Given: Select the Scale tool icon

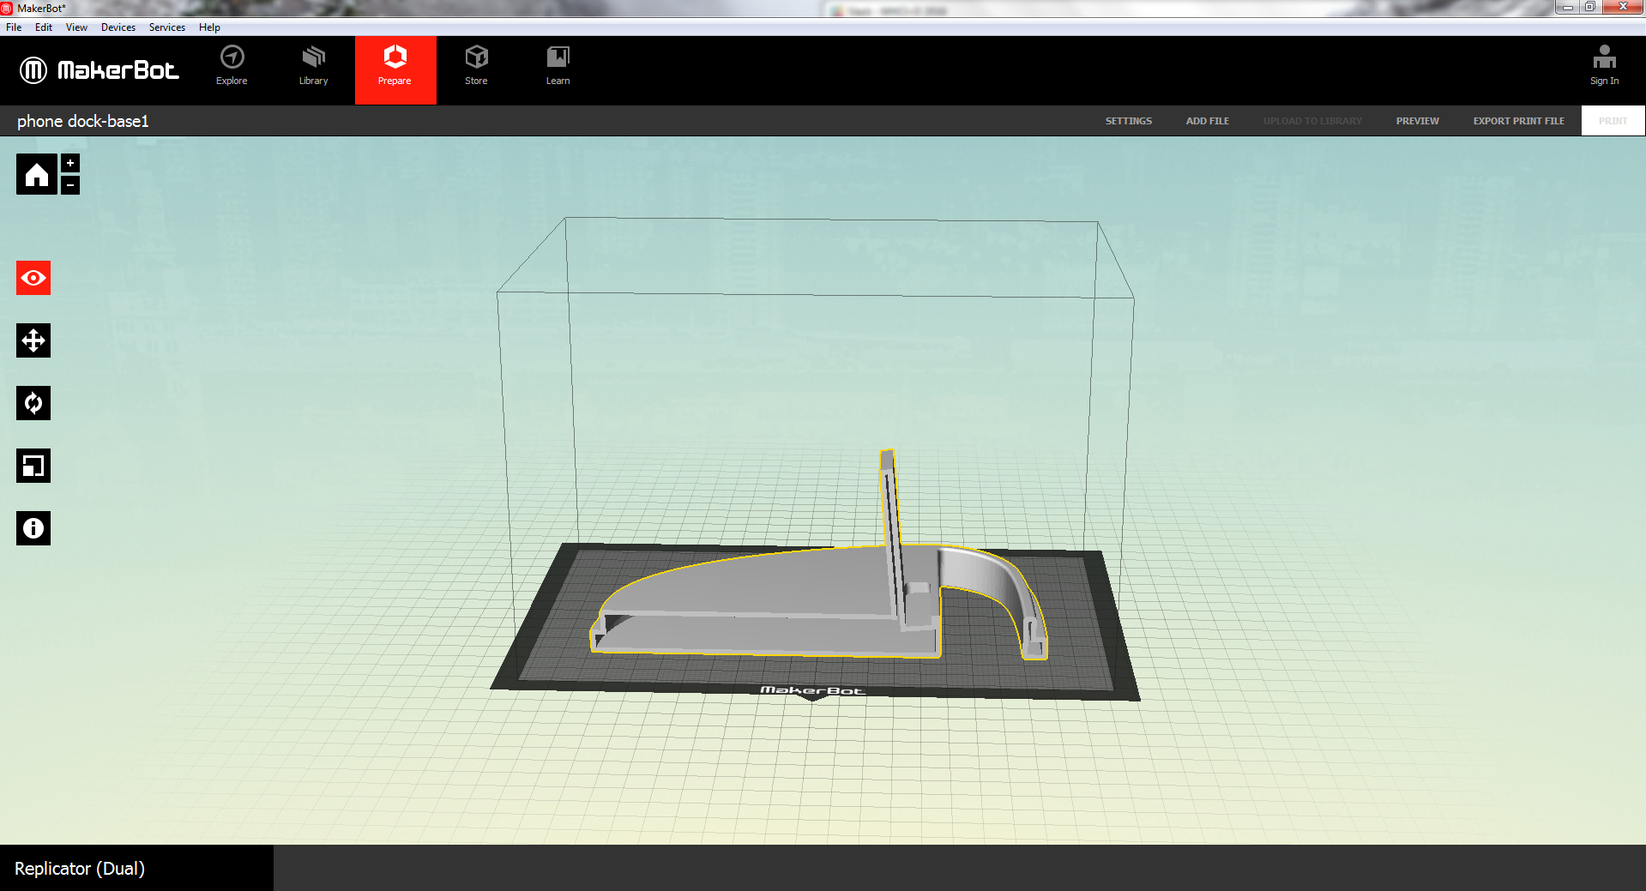Looking at the screenshot, I should (33, 466).
